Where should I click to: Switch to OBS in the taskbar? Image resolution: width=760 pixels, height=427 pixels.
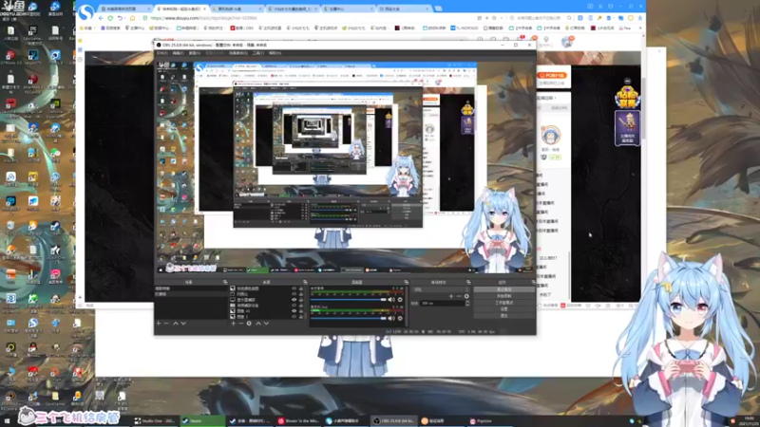point(393,421)
